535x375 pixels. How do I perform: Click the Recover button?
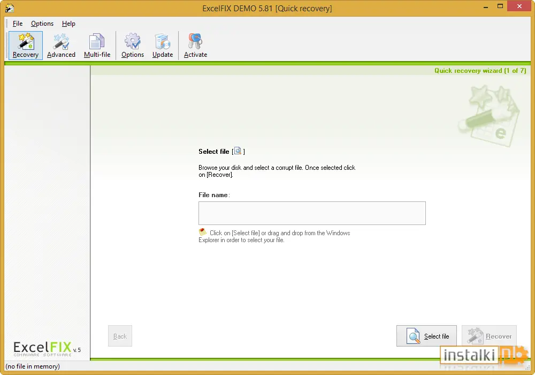point(489,336)
